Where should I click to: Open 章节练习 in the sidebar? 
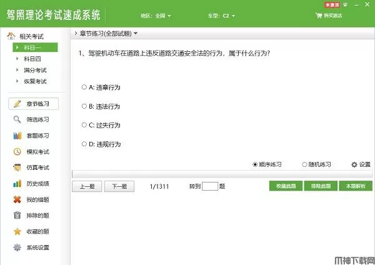click(34, 104)
